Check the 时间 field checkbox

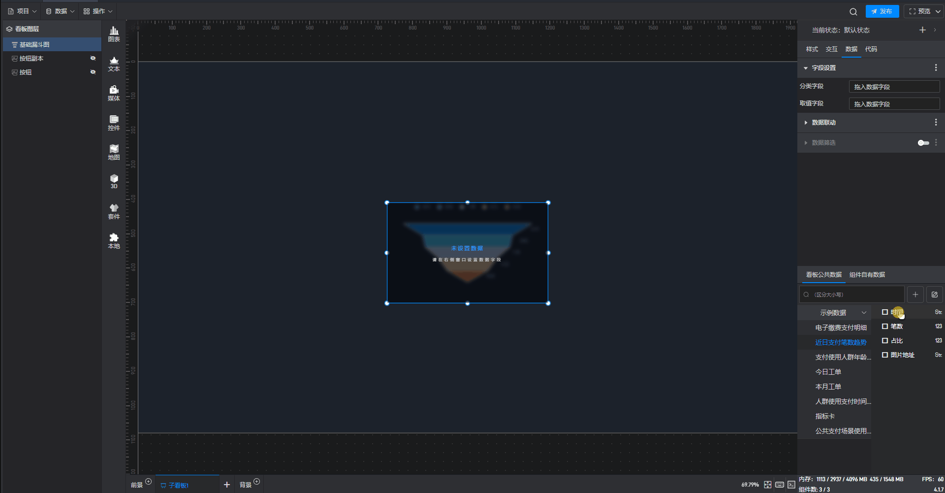point(885,312)
